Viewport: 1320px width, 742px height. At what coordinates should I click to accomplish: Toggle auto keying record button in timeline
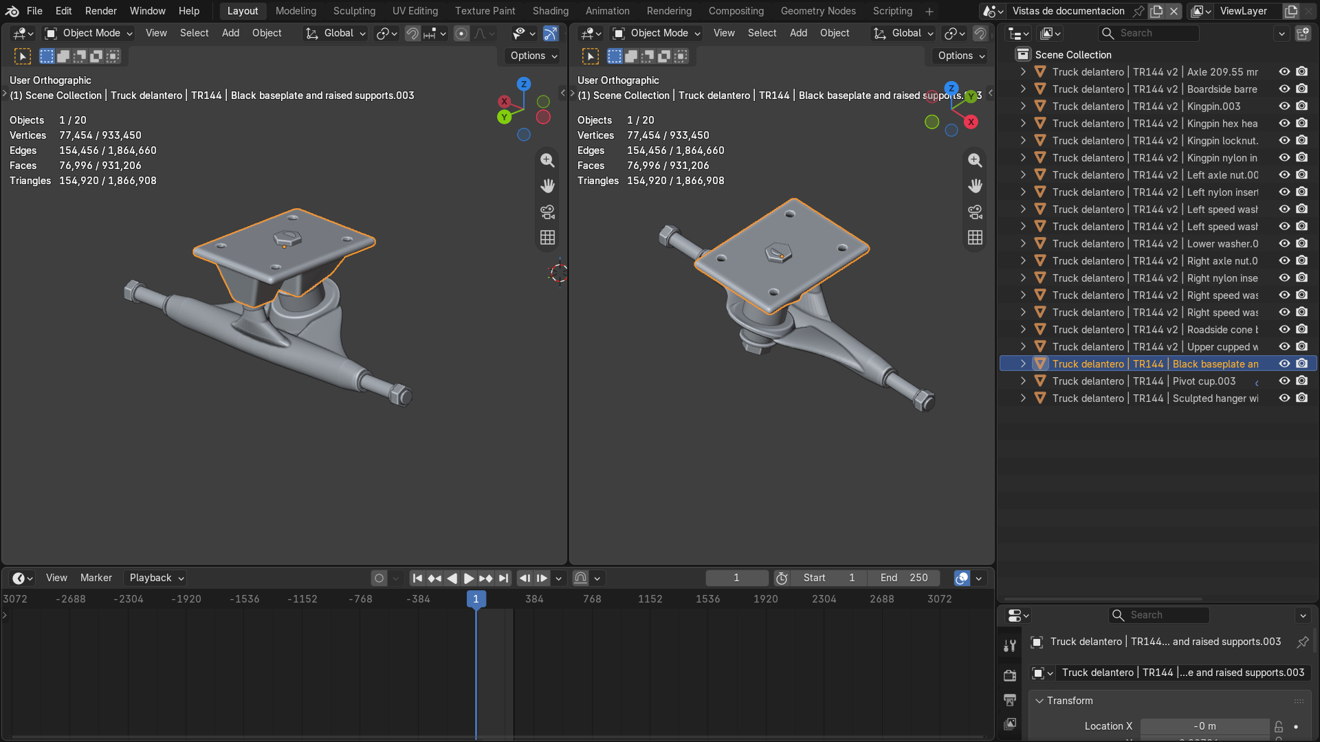tap(379, 578)
